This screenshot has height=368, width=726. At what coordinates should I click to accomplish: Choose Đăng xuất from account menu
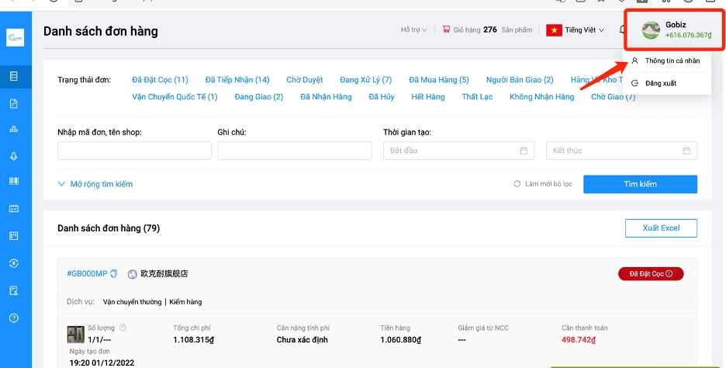(660, 83)
